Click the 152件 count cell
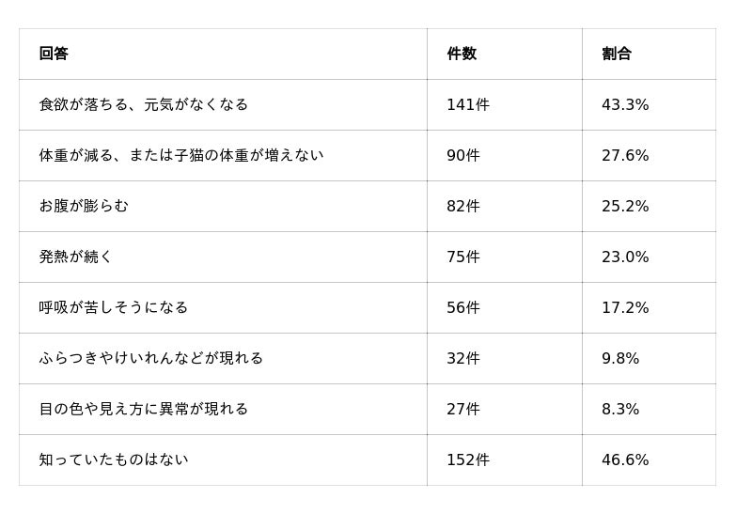Image resolution: width=752 pixels, height=514 pixels. click(468, 459)
